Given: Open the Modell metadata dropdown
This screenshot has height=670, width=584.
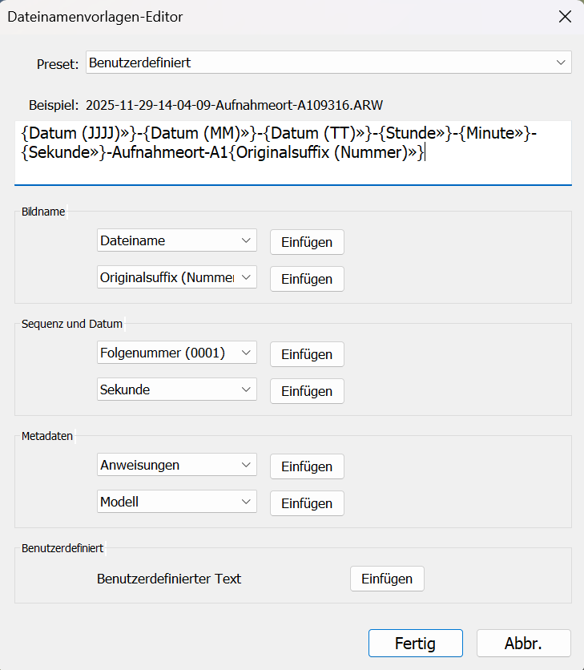Looking at the screenshot, I should pos(176,502).
